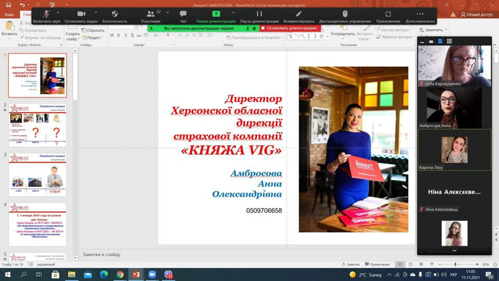Image resolution: width=499 pixels, height=281 pixels.
Task: Adjust the zoom slider handle
Action: coord(455,264)
